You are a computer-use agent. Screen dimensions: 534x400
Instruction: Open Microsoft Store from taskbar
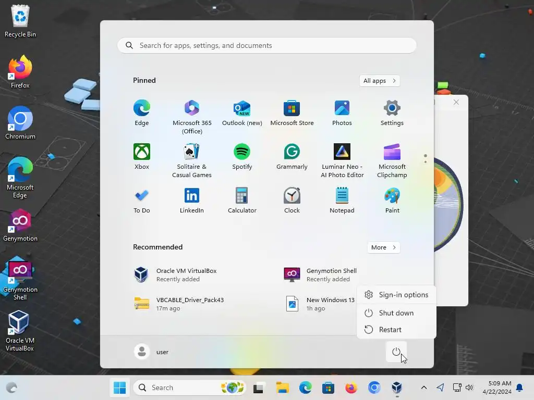pos(328,387)
